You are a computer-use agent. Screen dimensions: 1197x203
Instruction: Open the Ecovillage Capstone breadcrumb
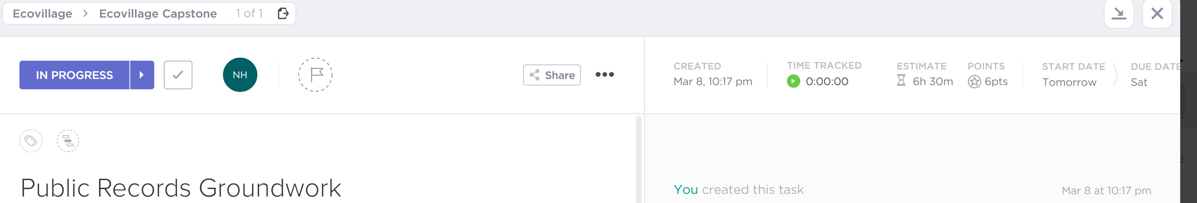pyautogui.click(x=158, y=13)
